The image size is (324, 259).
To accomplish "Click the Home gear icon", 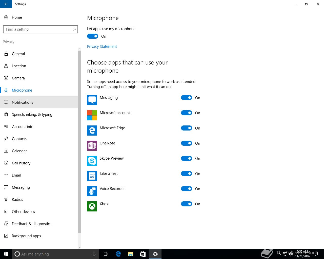I will (6, 17).
